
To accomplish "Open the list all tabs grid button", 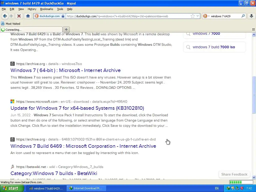I will (x=253, y=29).
